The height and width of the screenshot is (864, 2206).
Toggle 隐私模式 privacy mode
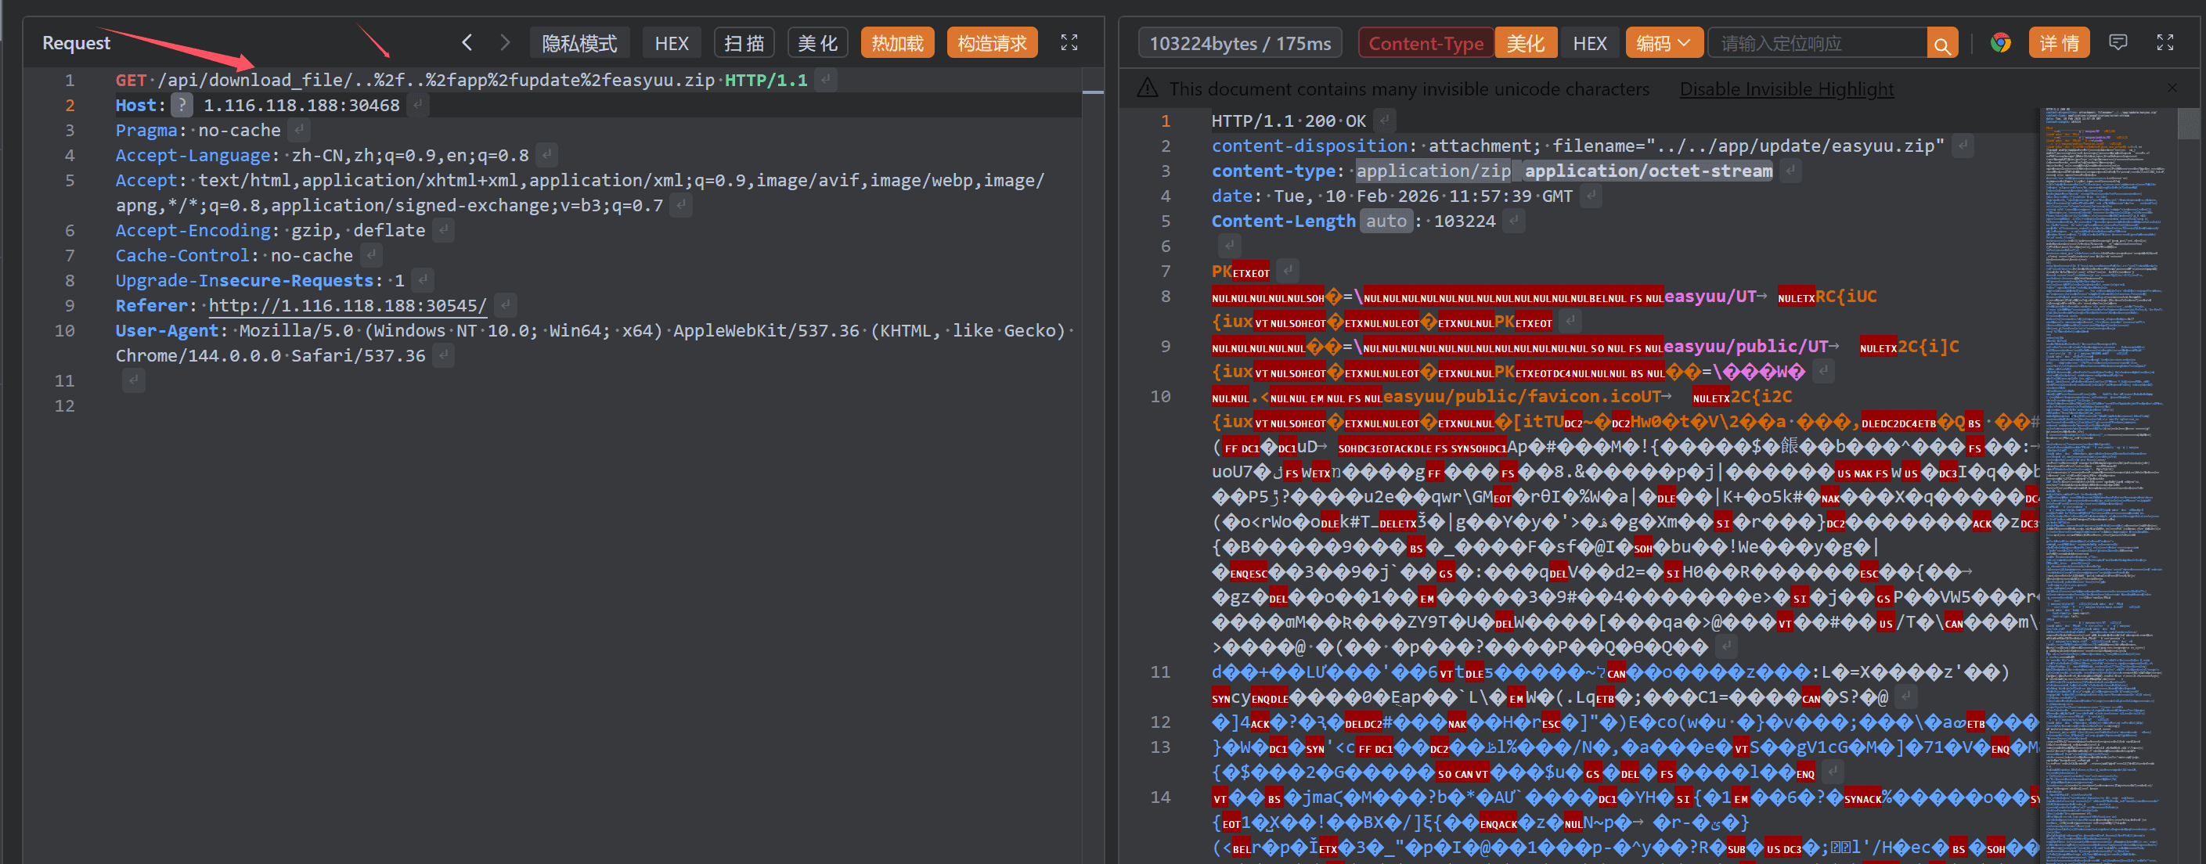580,43
